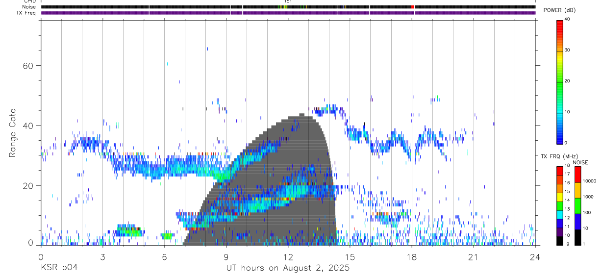Screen dimensions: 602x278
Task: Click the purple TX Freq strip above plot
Action: 288,13
